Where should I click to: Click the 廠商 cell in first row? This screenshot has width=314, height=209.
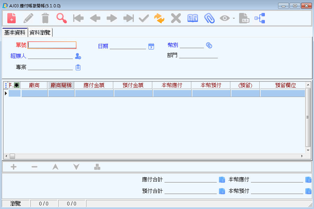[35, 93]
